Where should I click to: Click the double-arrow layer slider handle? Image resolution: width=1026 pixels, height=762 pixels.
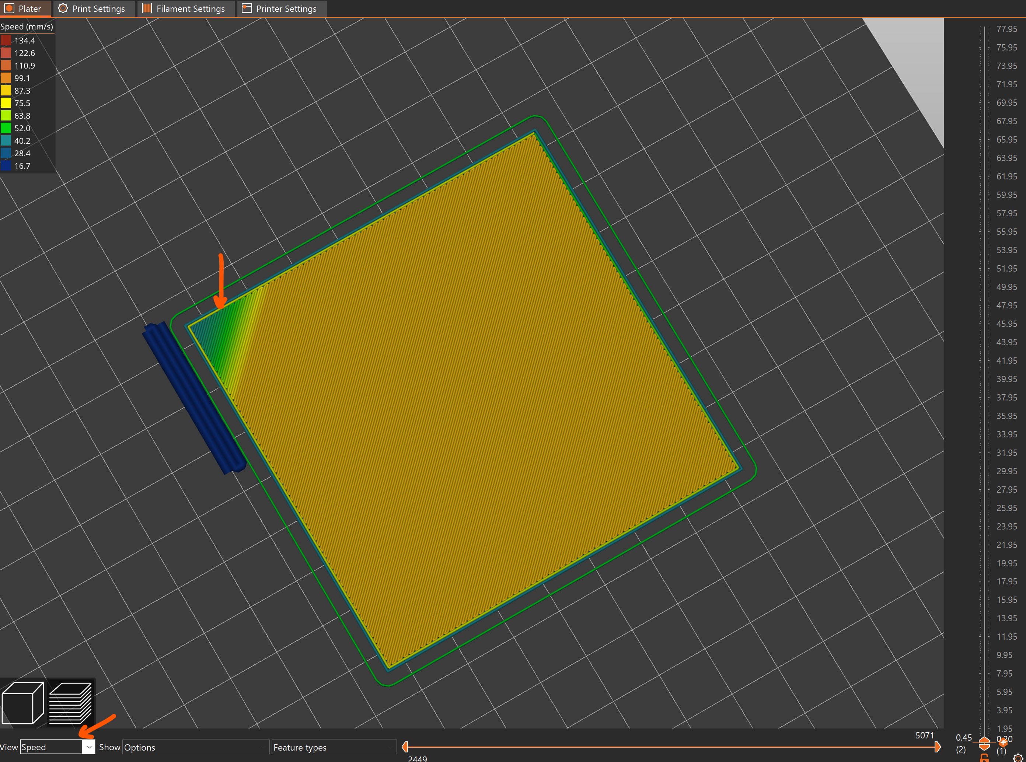coord(984,744)
